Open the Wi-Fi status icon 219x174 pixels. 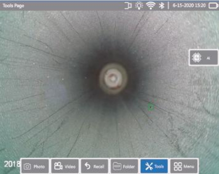coord(151,6)
